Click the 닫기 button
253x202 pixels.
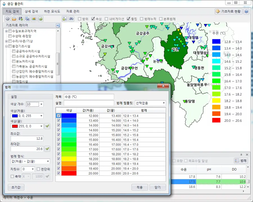[158, 187]
